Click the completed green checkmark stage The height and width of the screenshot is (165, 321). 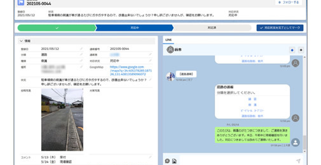[57, 28]
